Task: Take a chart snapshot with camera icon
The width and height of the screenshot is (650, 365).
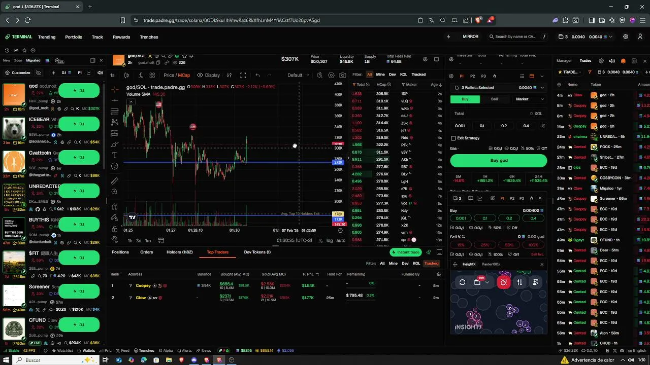Action: 343,75
